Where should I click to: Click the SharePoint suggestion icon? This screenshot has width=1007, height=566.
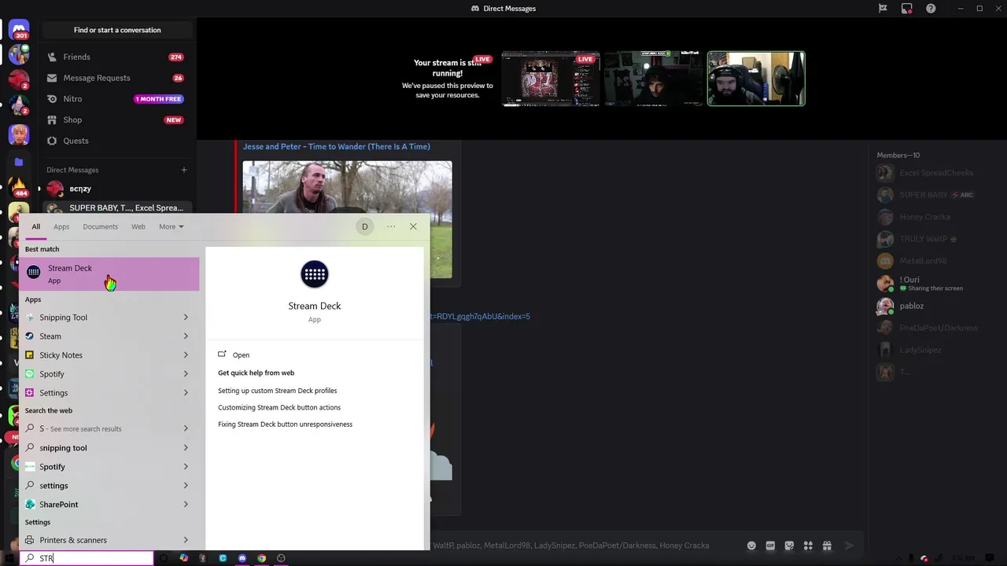point(30,505)
